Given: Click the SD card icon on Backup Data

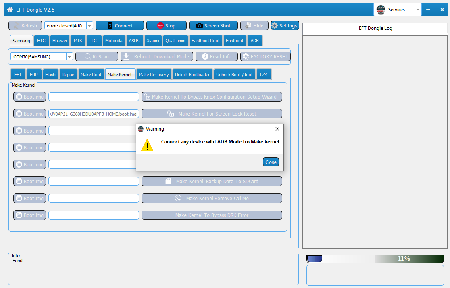Looking at the screenshot, I should [169, 181].
